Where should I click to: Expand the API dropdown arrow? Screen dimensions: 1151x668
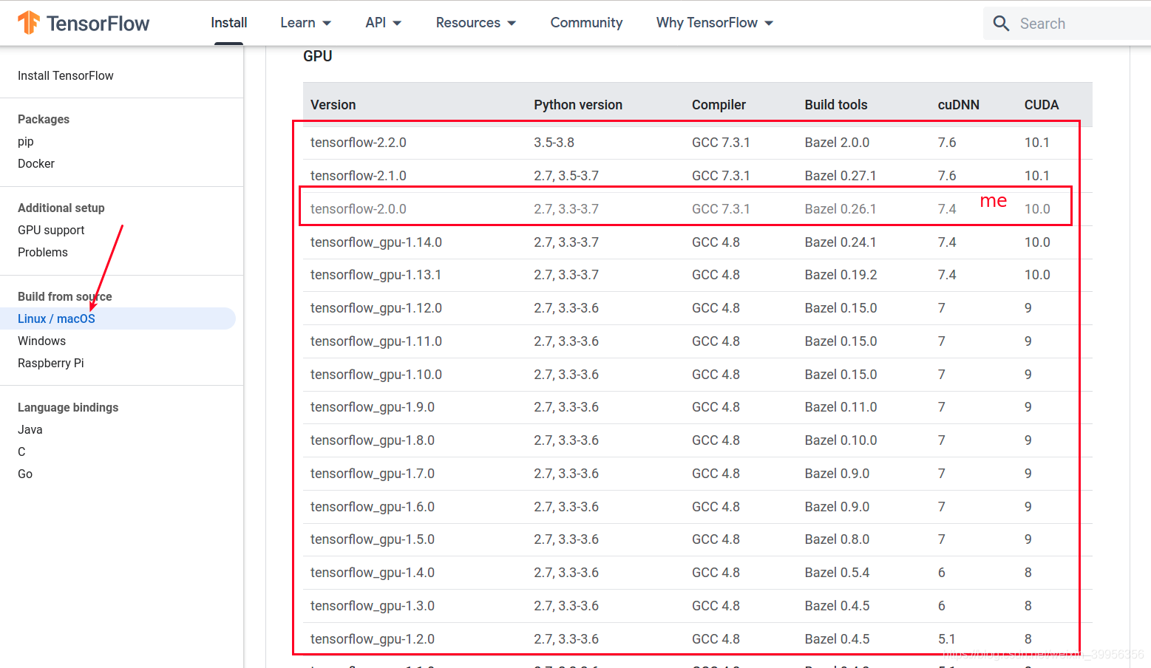pos(397,23)
